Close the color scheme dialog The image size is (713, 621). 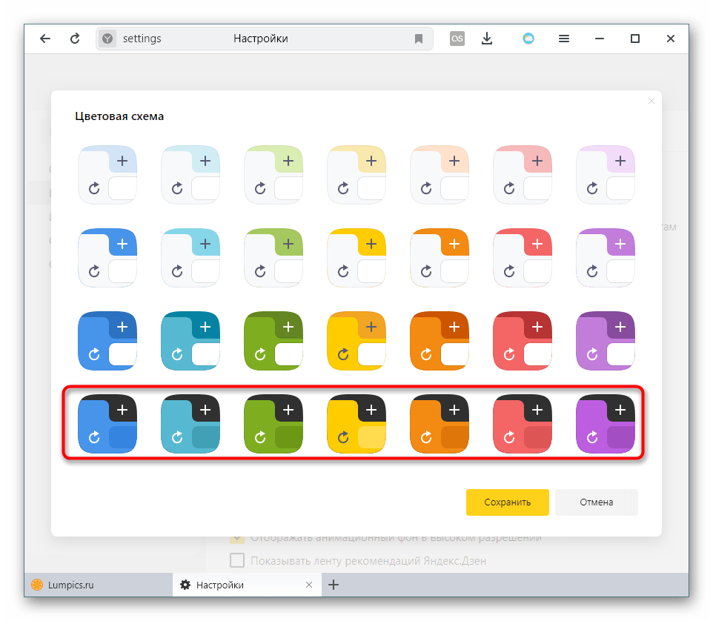click(x=651, y=101)
